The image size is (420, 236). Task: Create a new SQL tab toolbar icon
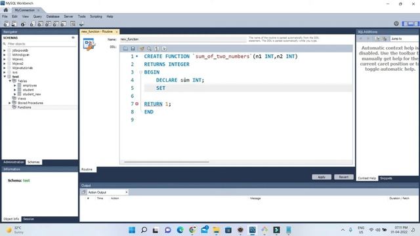click(6, 24)
